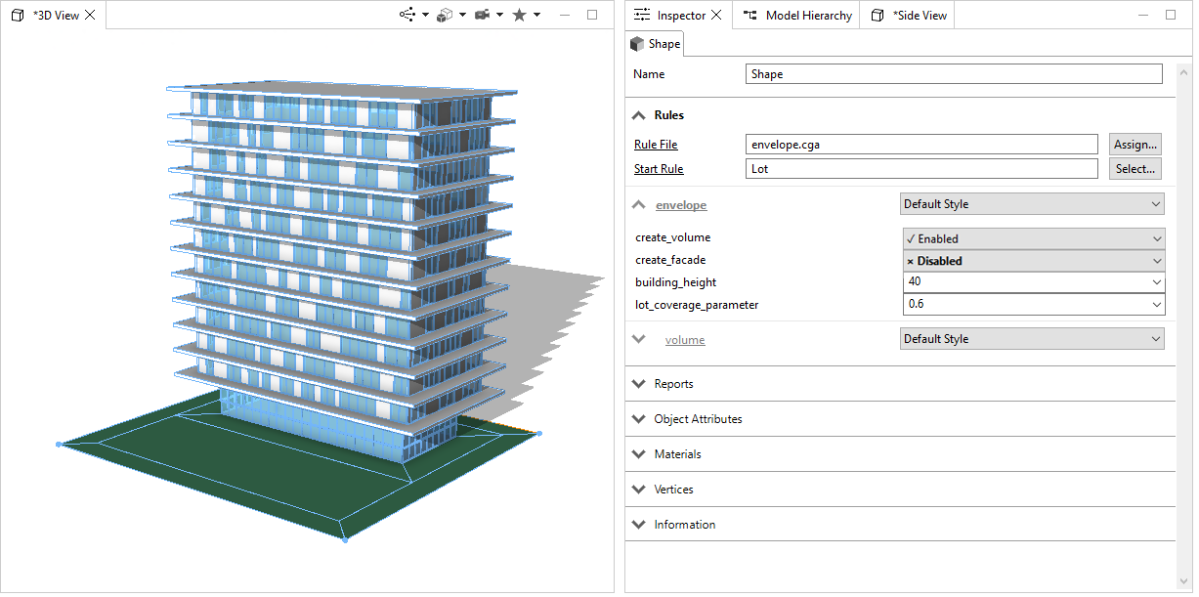Open the building_height value dropdown
Screen dimensions: 1199x597
point(1155,282)
